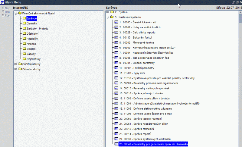Image resolution: width=242 pixels, height=147 pixels.
Task: Open 00304 - Nastavení některých číselných řad
Action: [x=146, y=53]
